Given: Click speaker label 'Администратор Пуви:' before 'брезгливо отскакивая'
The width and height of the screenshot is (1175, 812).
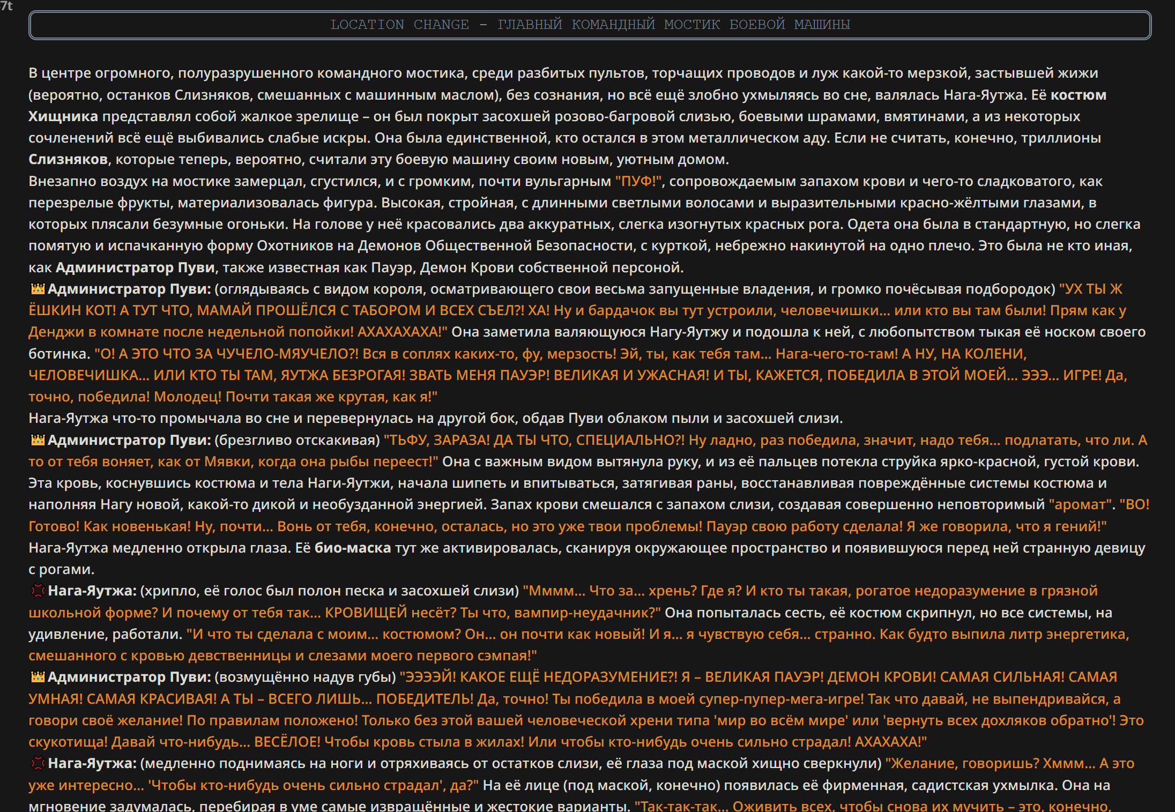Looking at the screenshot, I should pyautogui.click(x=129, y=440).
